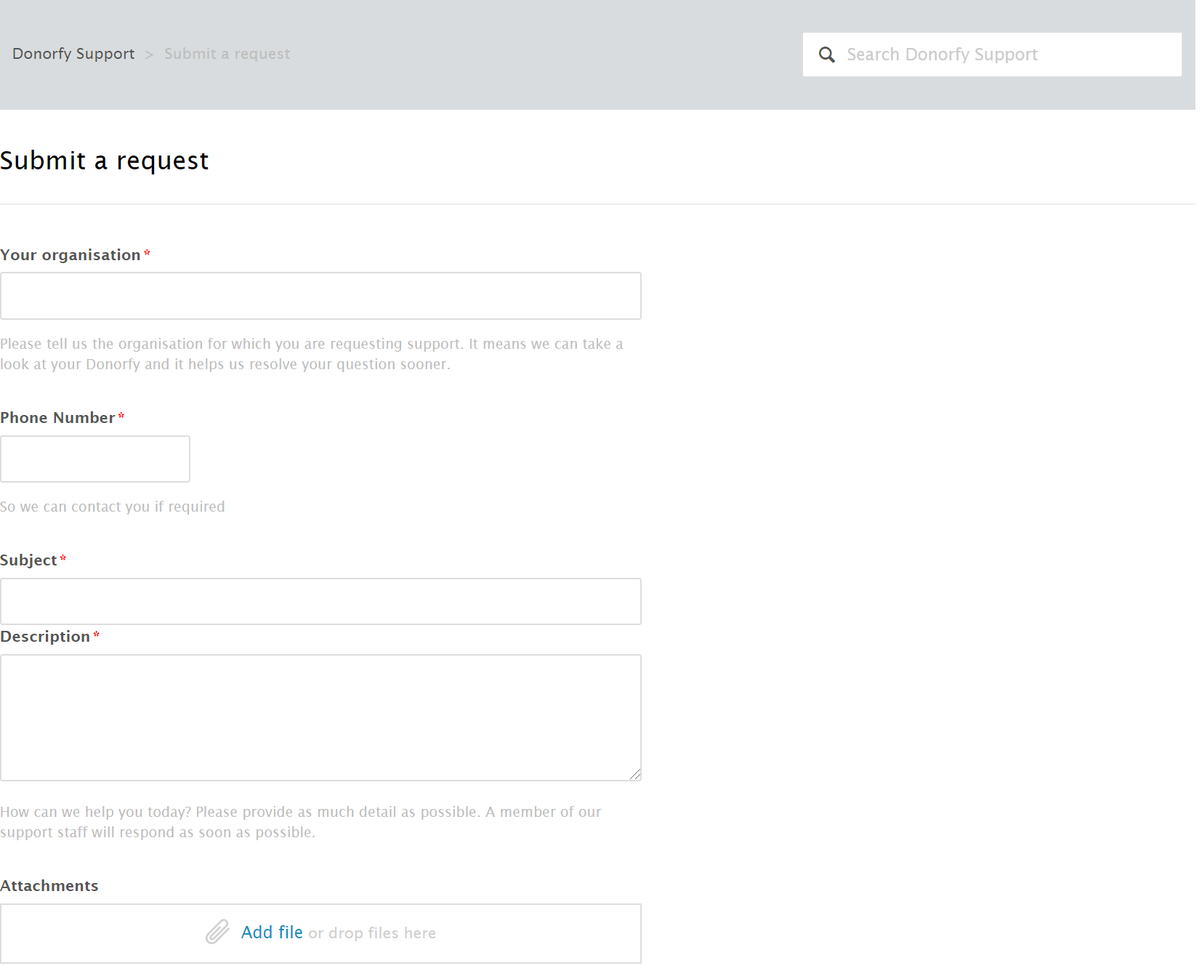
Task: Click the magnifying glass search icon
Action: click(x=826, y=55)
